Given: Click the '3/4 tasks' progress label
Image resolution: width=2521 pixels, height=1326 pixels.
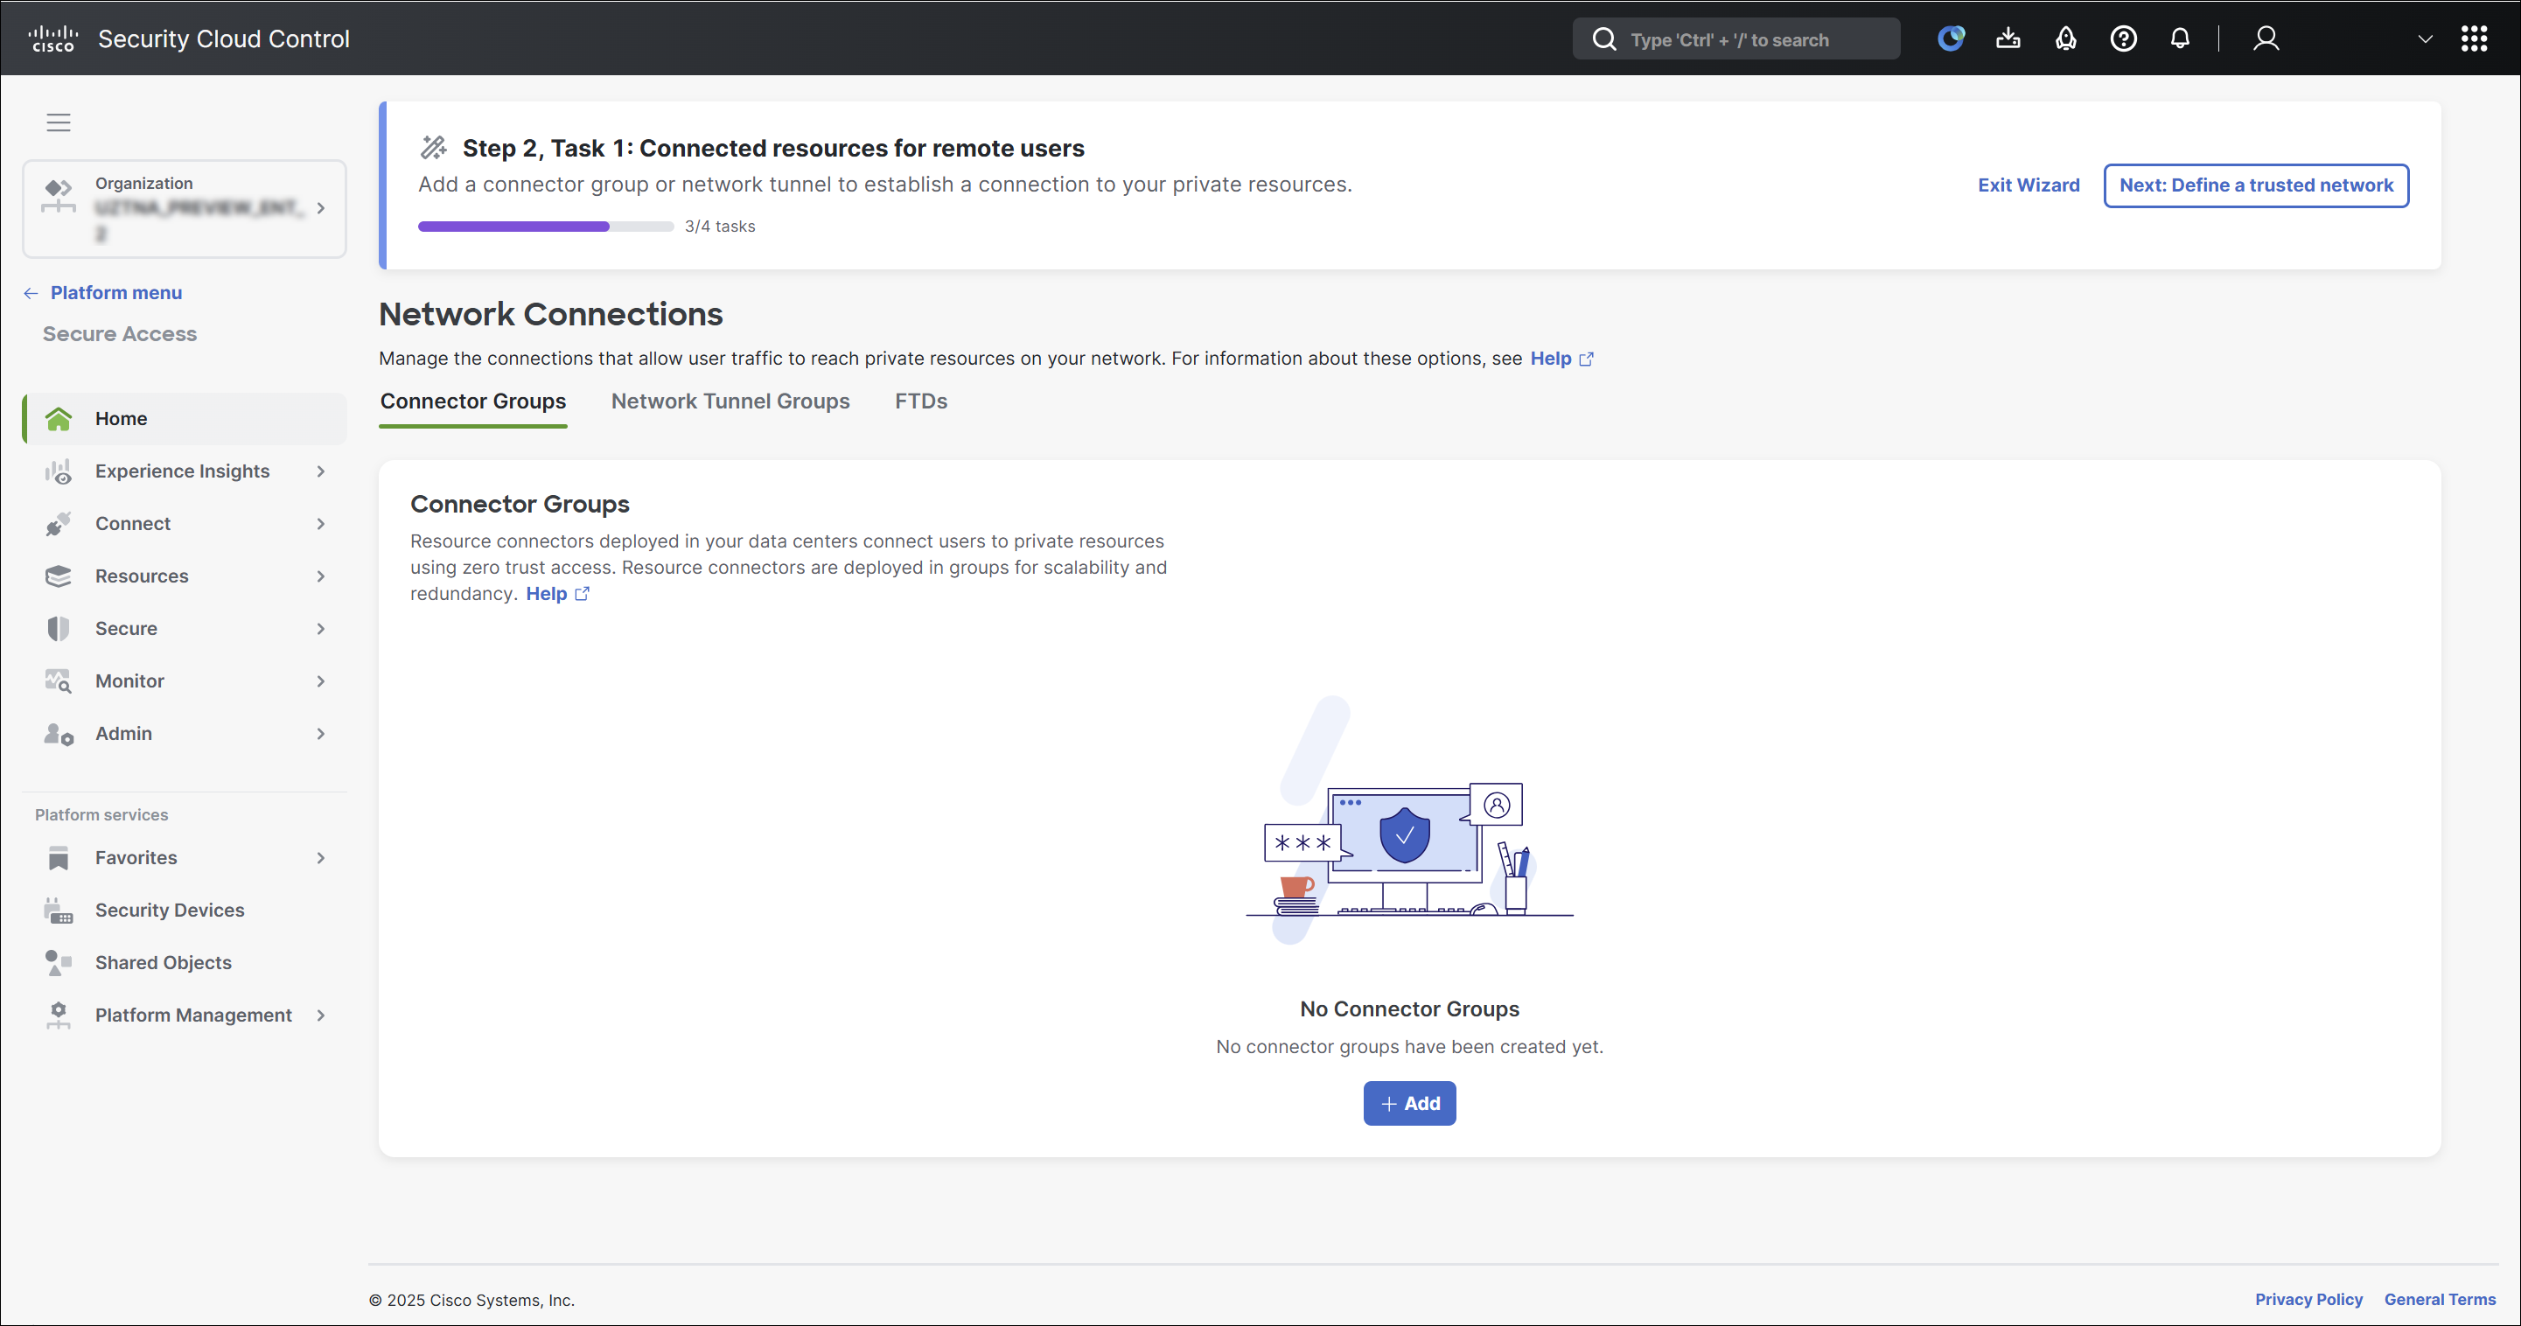Looking at the screenshot, I should click(719, 226).
